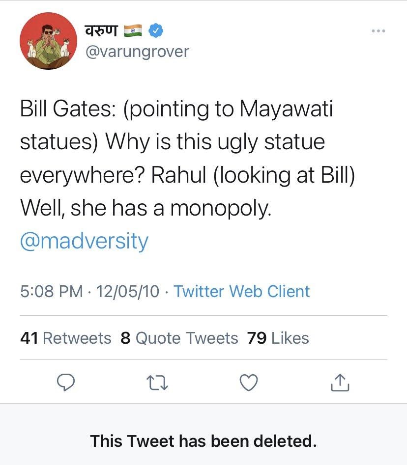Viewport: 407px width, 465px height.
Task: Click the India flag emoji beside name
Action: coord(132,31)
